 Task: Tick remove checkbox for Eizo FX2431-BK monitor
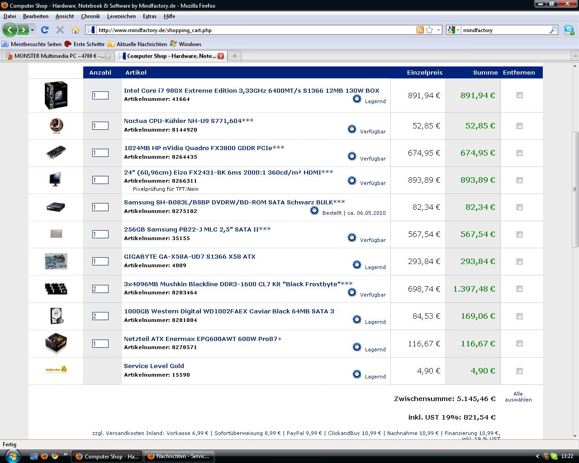tap(519, 180)
